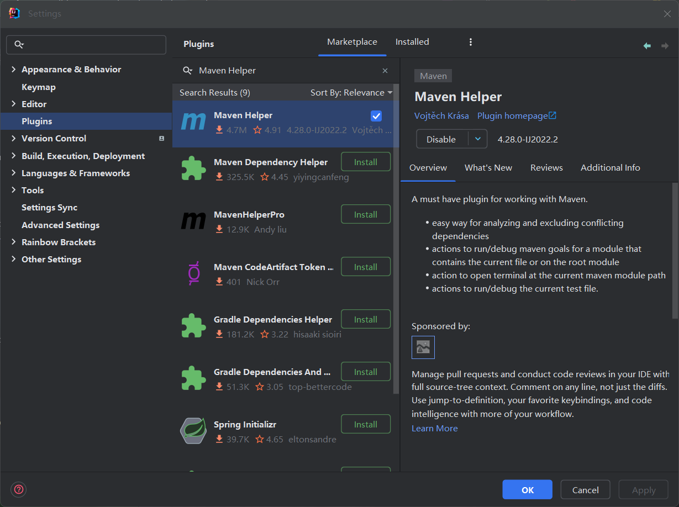Expand the Version Control node
Image resolution: width=679 pixels, height=507 pixels.
click(13, 139)
